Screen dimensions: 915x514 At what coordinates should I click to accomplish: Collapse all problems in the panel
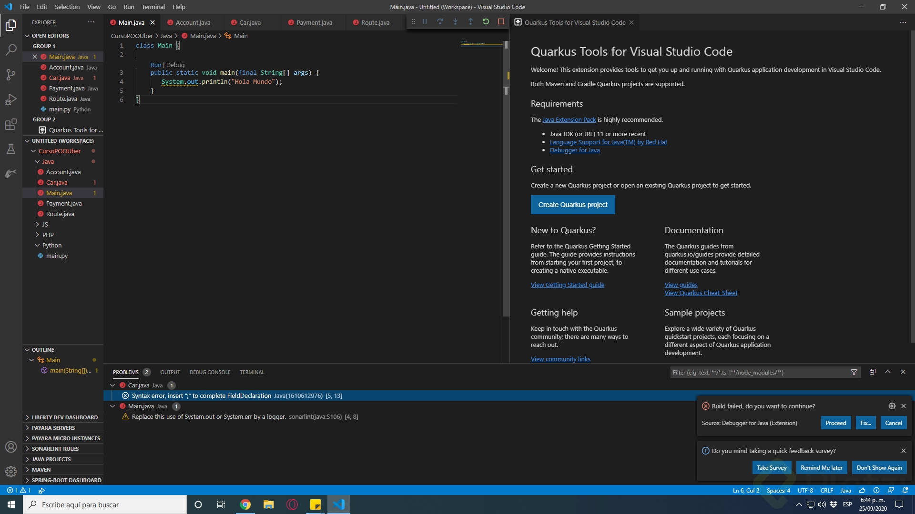coord(872,372)
